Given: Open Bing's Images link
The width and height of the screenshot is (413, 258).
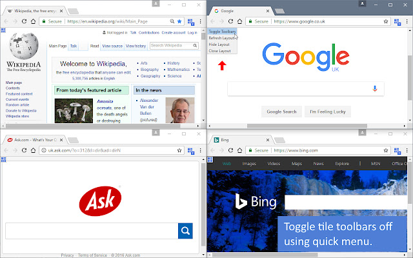Looking at the screenshot, I should click(x=249, y=163).
